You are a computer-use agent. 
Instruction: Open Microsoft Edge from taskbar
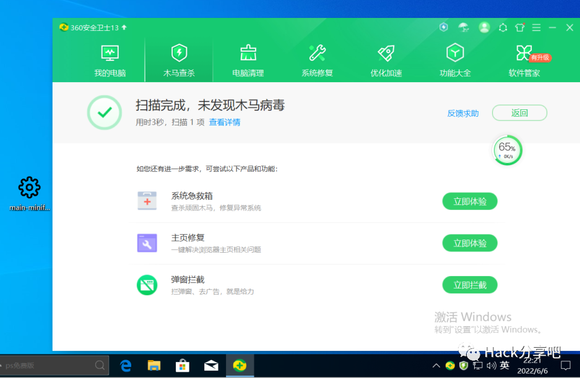click(126, 366)
